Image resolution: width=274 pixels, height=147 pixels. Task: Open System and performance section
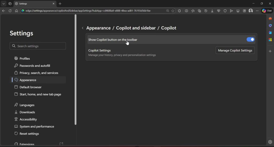click(x=38, y=127)
